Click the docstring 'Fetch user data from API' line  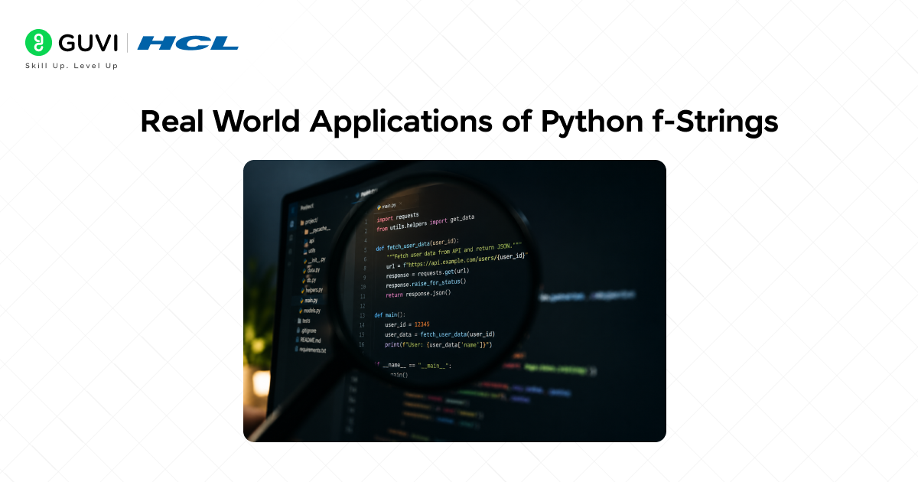pos(454,251)
